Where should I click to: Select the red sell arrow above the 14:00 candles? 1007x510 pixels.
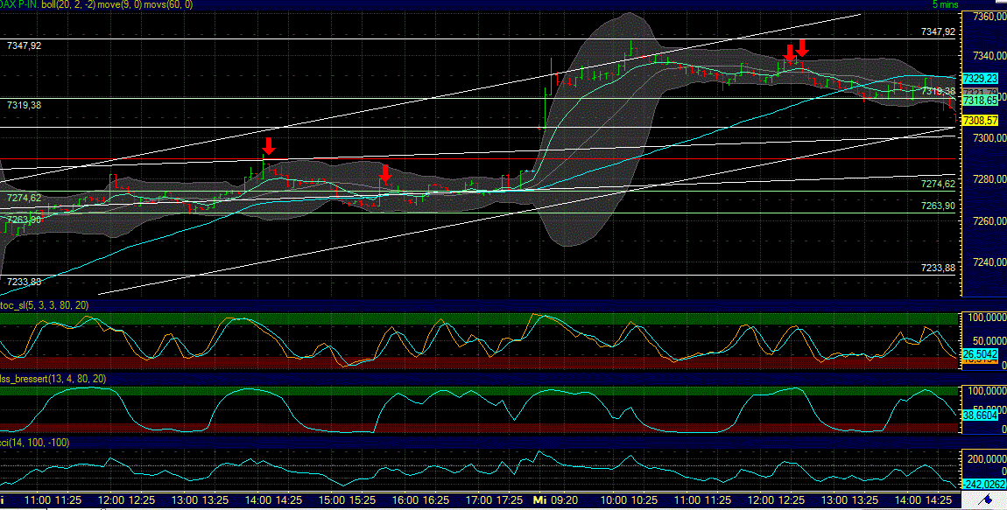point(268,145)
